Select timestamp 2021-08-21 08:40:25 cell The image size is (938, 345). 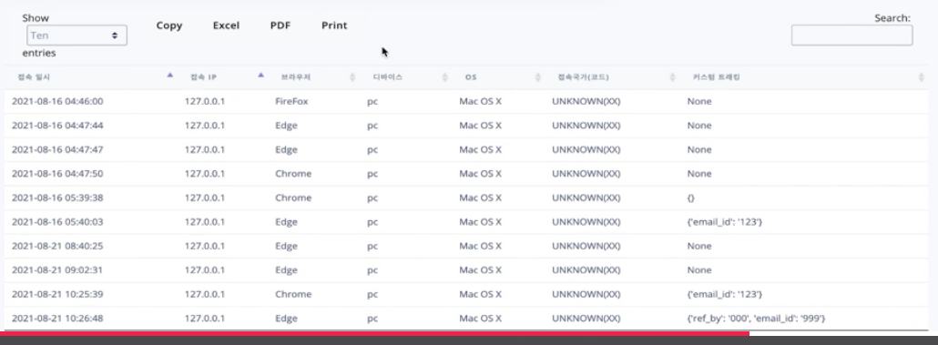pos(57,246)
